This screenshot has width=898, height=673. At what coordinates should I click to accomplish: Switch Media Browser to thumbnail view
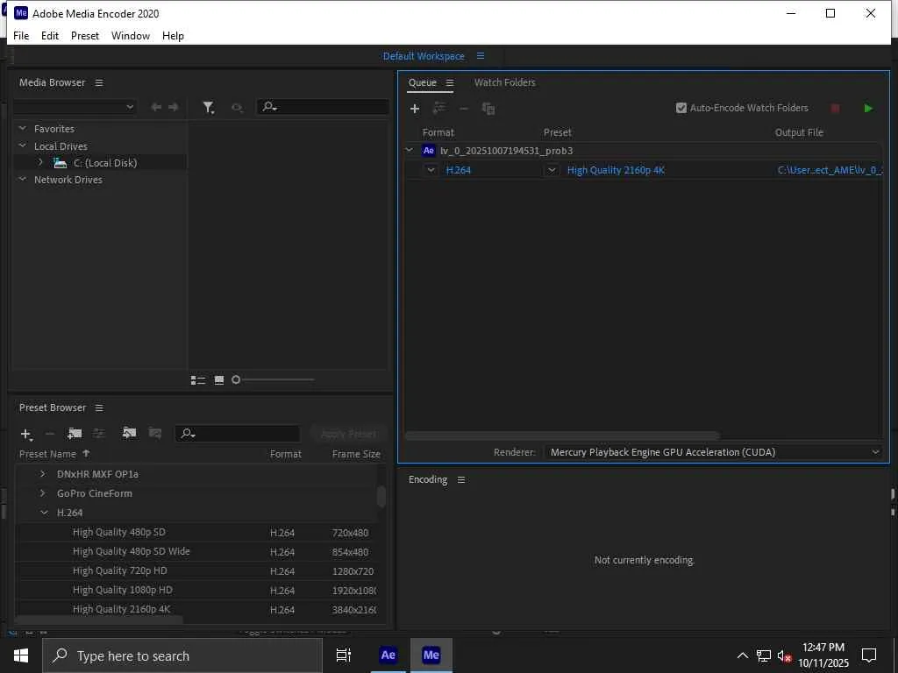point(218,380)
